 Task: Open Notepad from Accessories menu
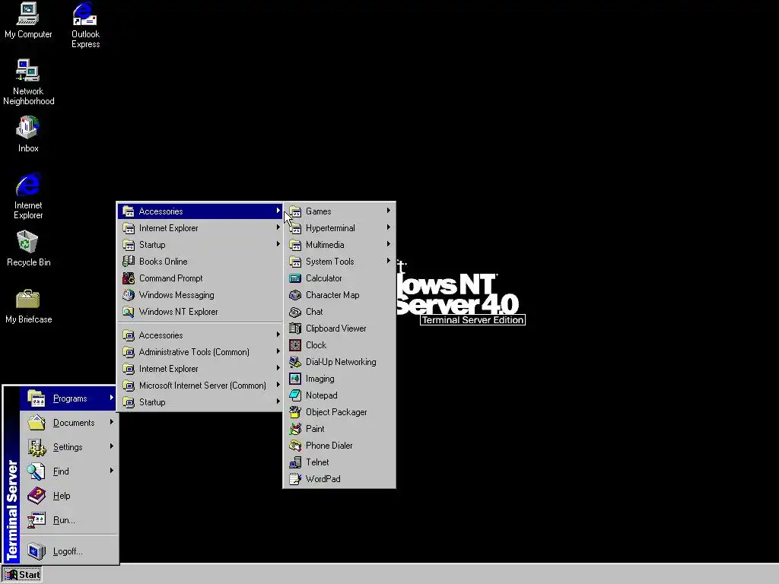(x=339, y=395)
